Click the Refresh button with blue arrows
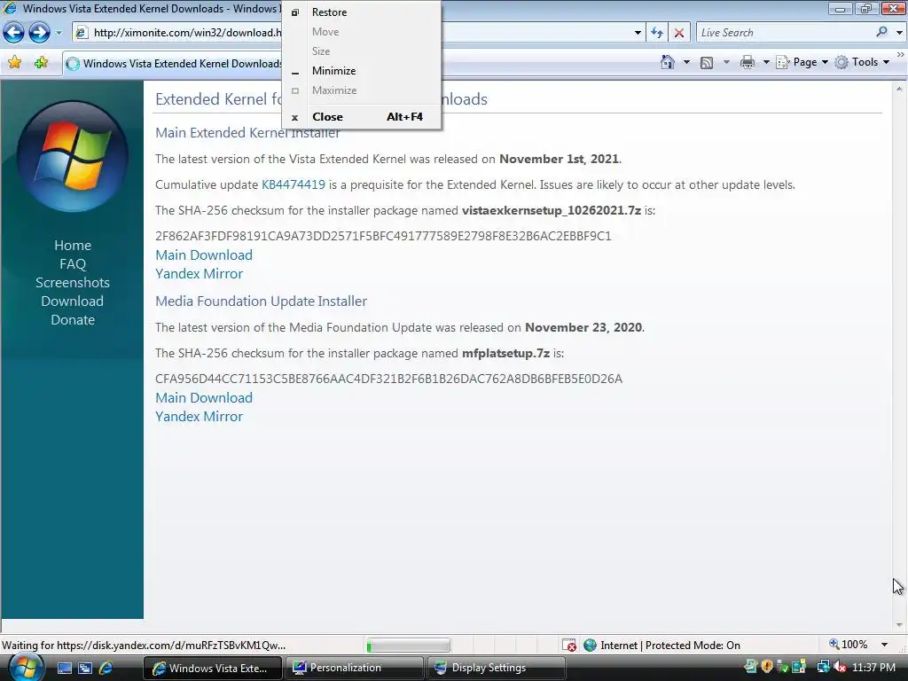 click(657, 33)
